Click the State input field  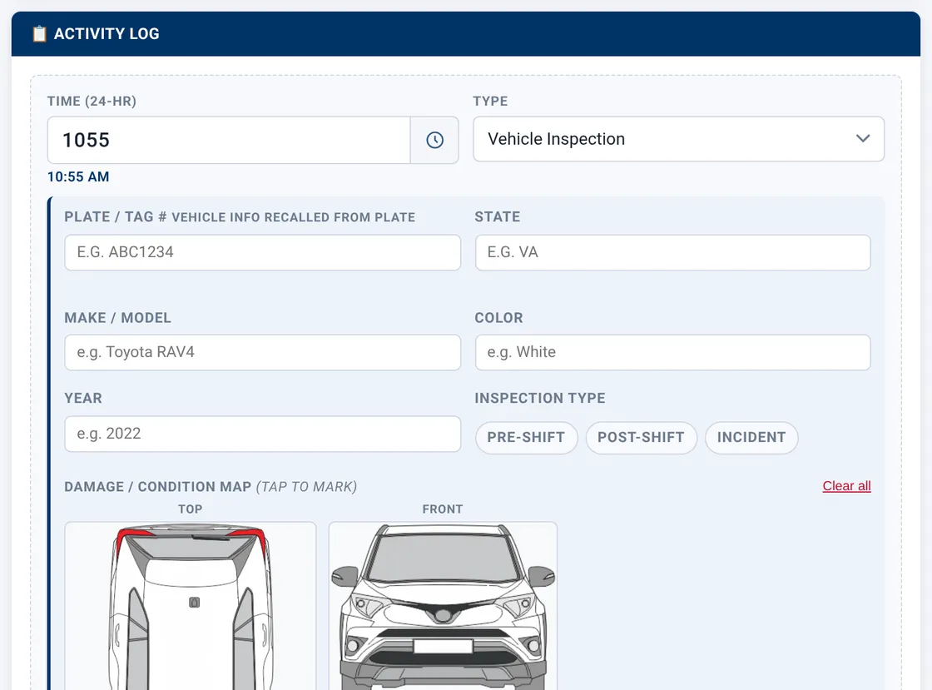[673, 252]
